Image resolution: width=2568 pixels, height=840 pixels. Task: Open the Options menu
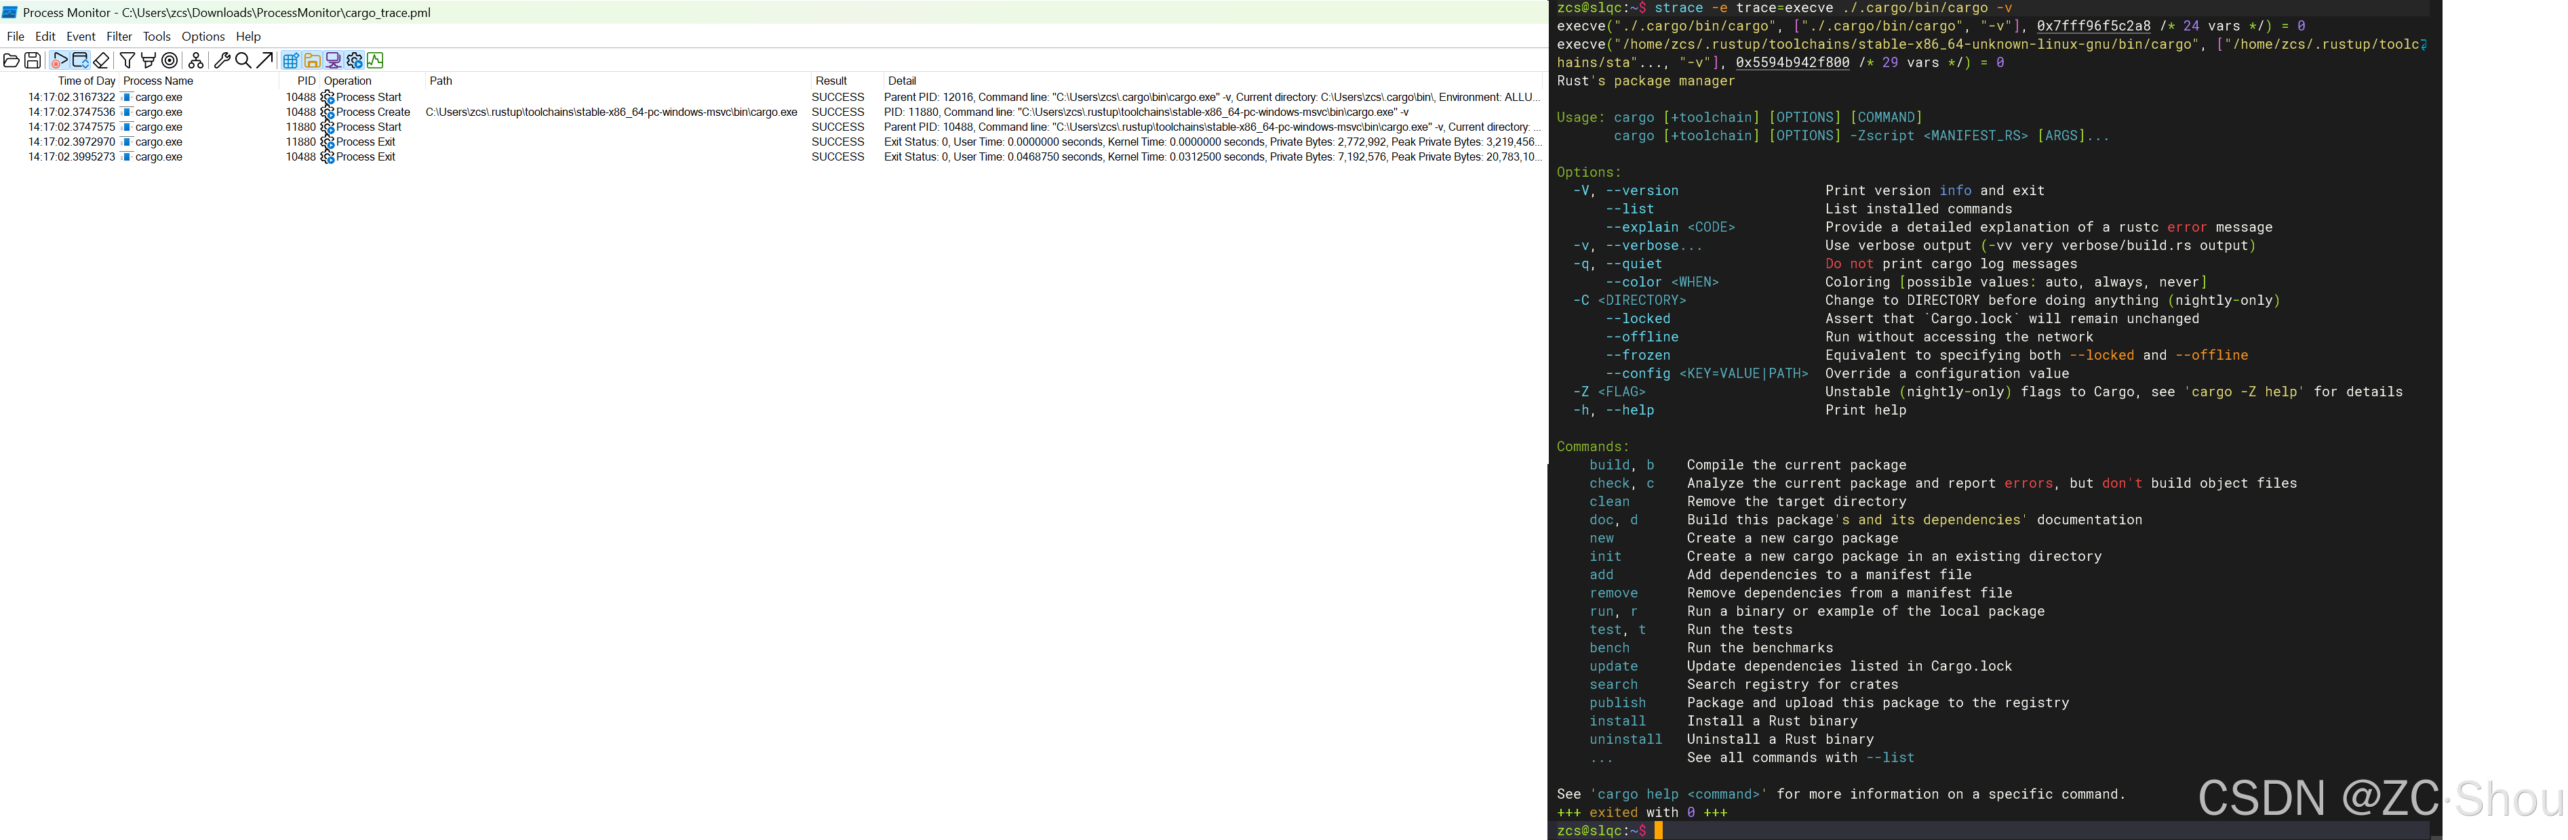[202, 37]
